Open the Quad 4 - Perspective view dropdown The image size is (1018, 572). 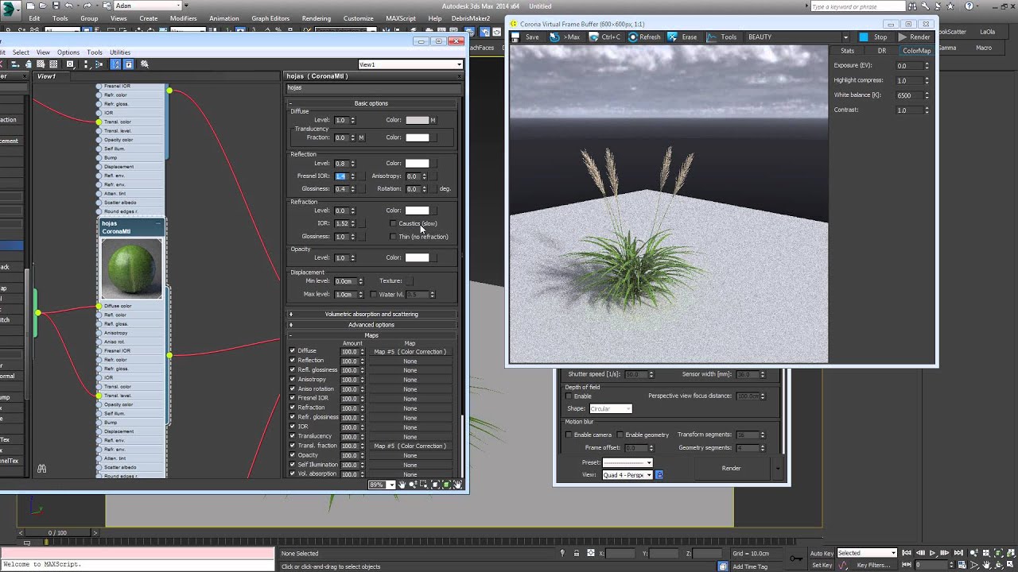tap(628, 475)
